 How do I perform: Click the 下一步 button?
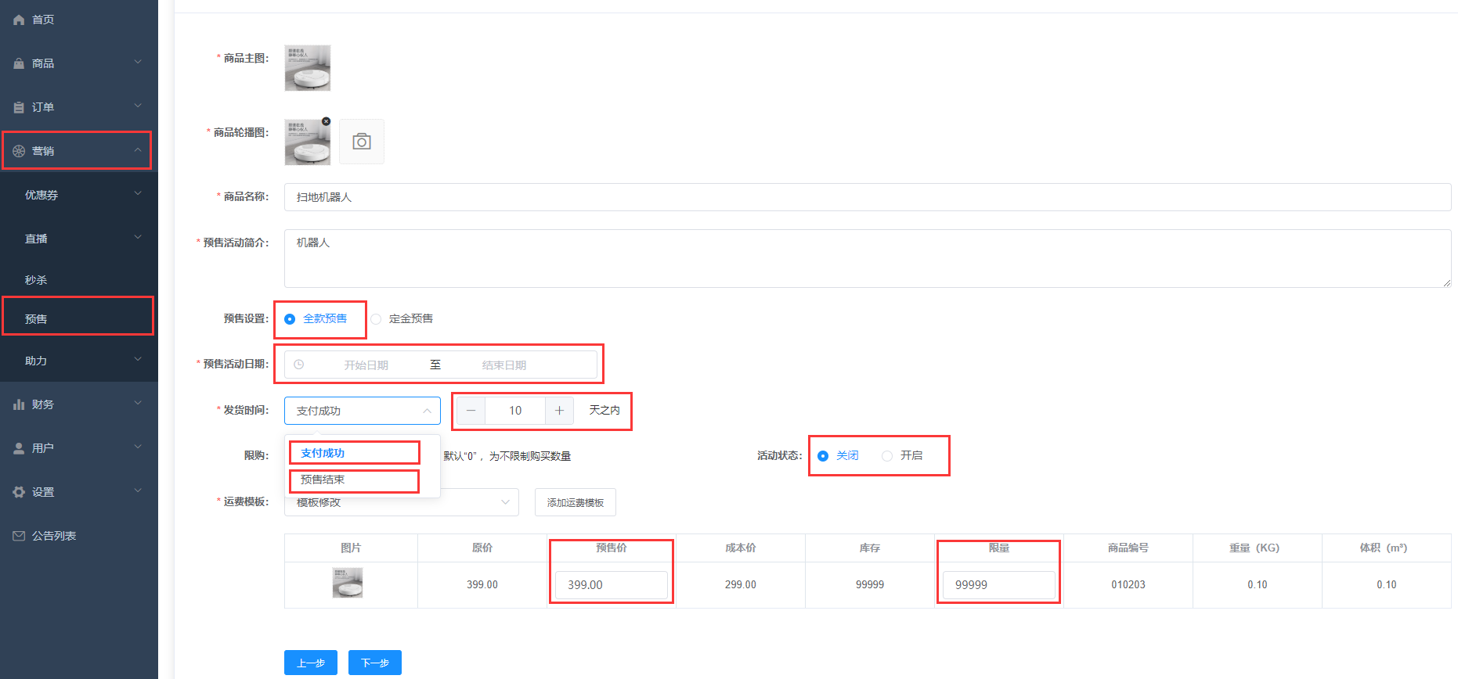click(375, 663)
